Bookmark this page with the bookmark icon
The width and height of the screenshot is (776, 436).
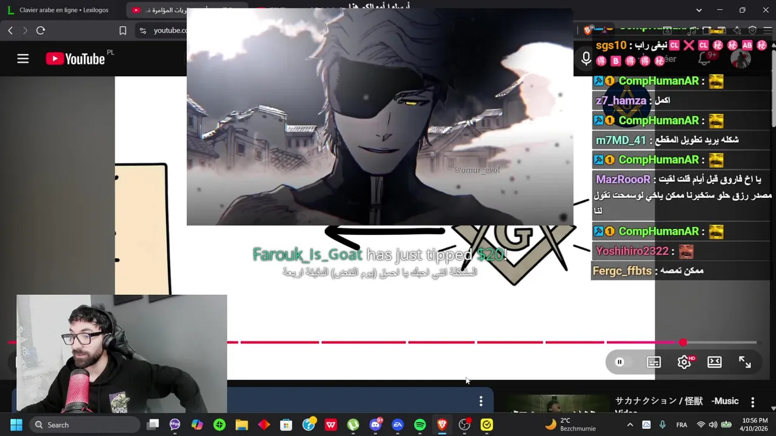[122, 30]
